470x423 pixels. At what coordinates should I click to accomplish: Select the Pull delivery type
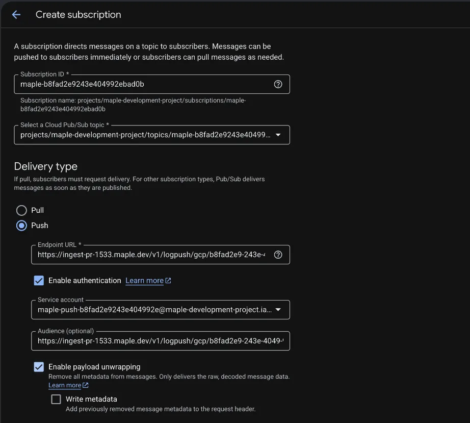tap(21, 210)
